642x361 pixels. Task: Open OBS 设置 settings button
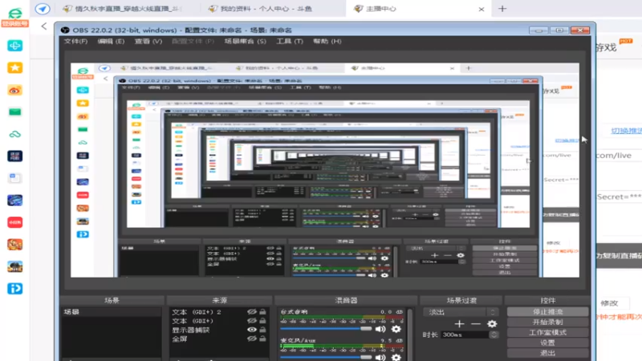(x=548, y=343)
